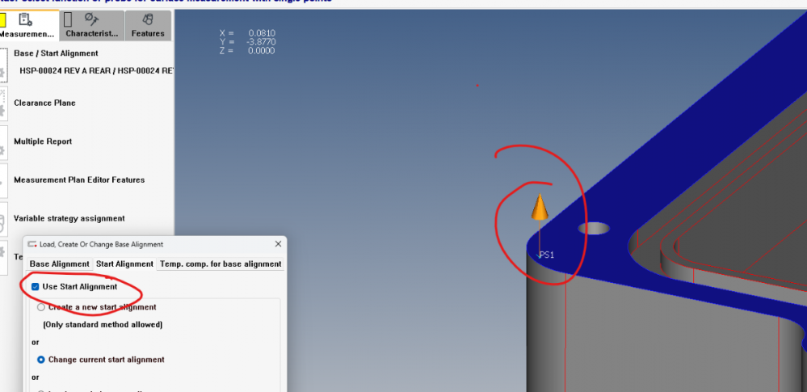Select Create a new start alignment
The width and height of the screenshot is (807, 392).
tap(41, 307)
